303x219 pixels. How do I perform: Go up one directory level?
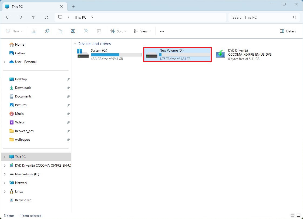coord(33,17)
